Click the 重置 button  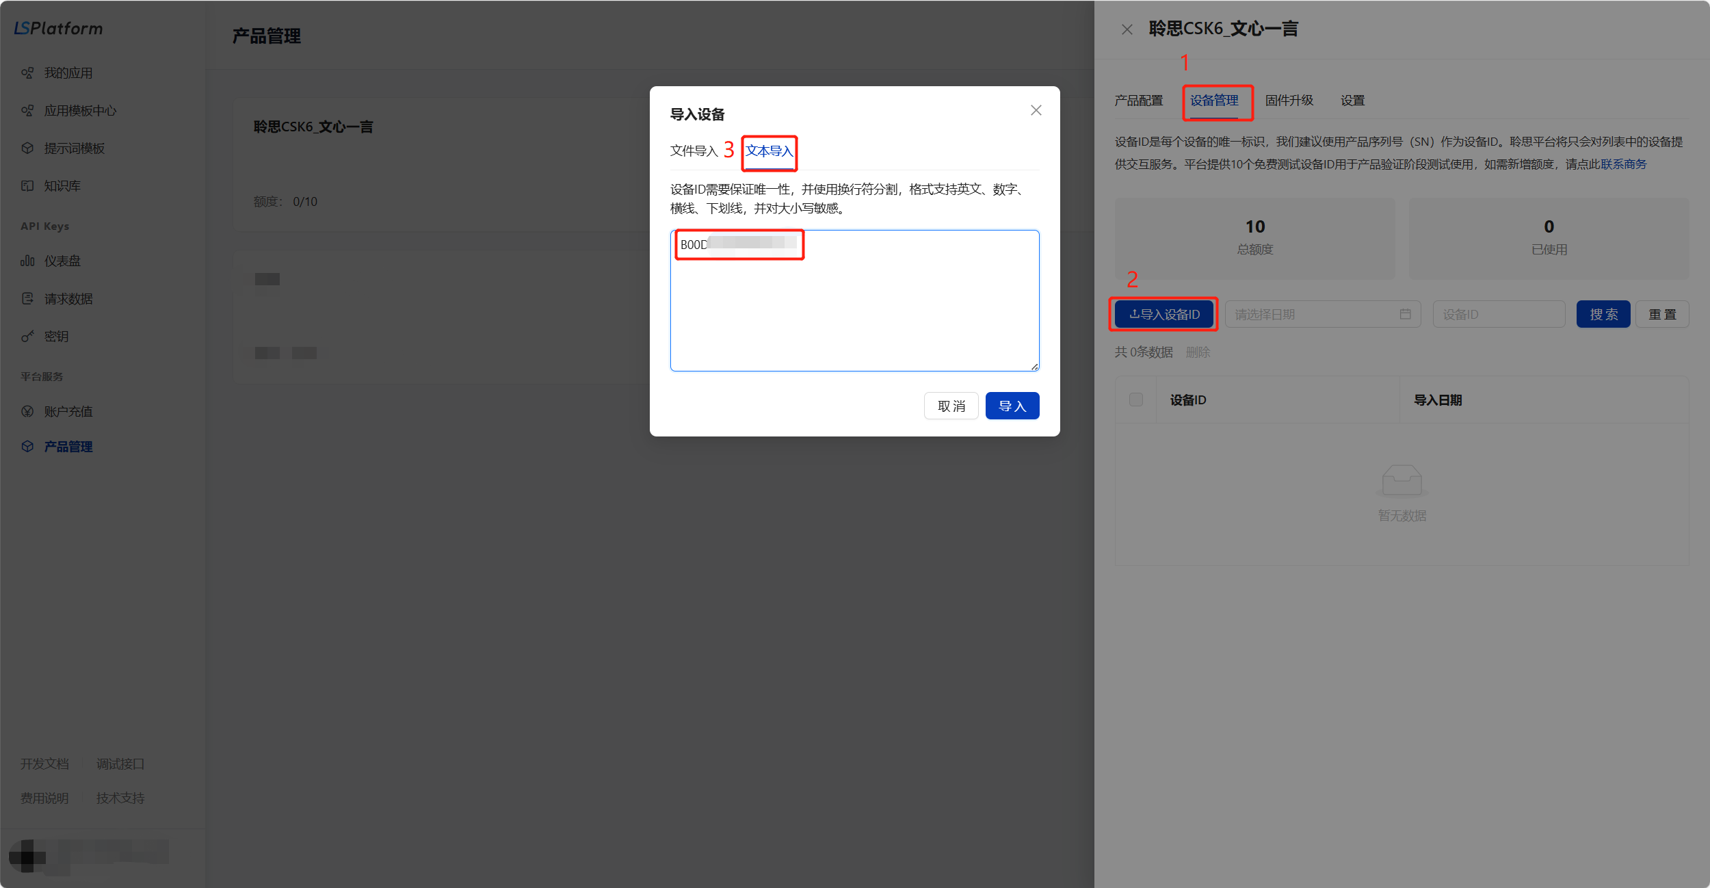pos(1661,314)
